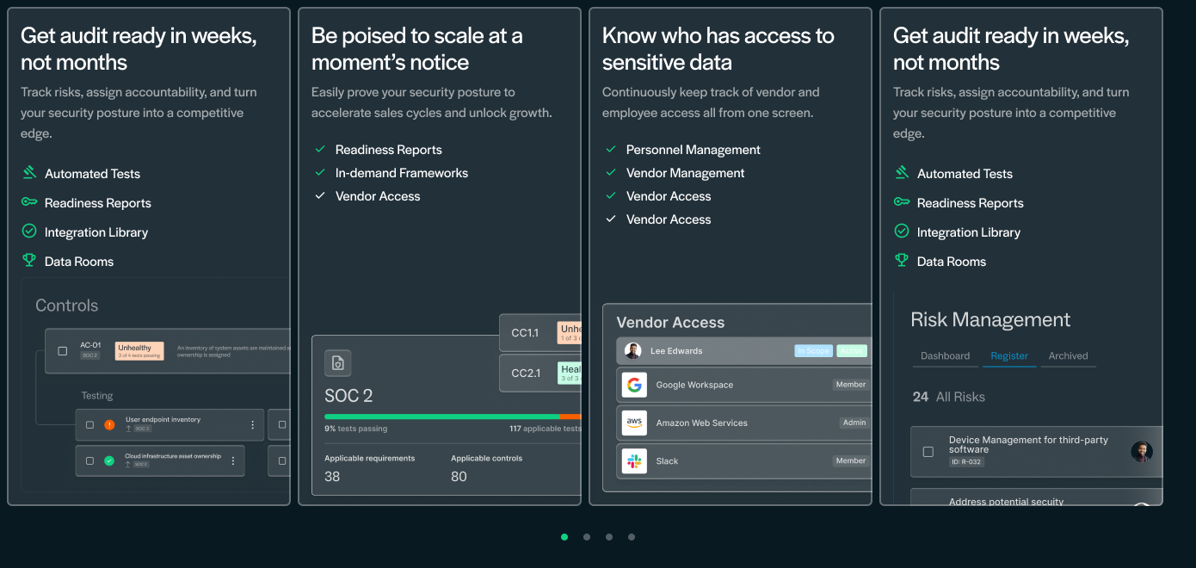Click the Testing section label
The image size is (1196, 568).
(x=96, y=396)
